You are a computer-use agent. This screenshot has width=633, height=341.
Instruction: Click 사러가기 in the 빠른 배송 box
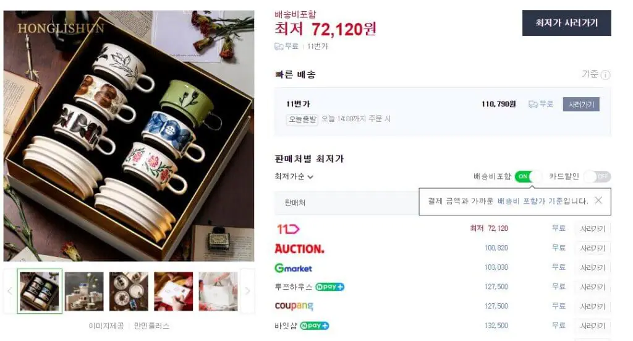point(580,105)
